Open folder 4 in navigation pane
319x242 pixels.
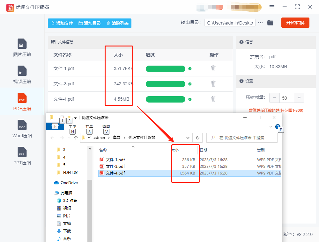point(61,157)
